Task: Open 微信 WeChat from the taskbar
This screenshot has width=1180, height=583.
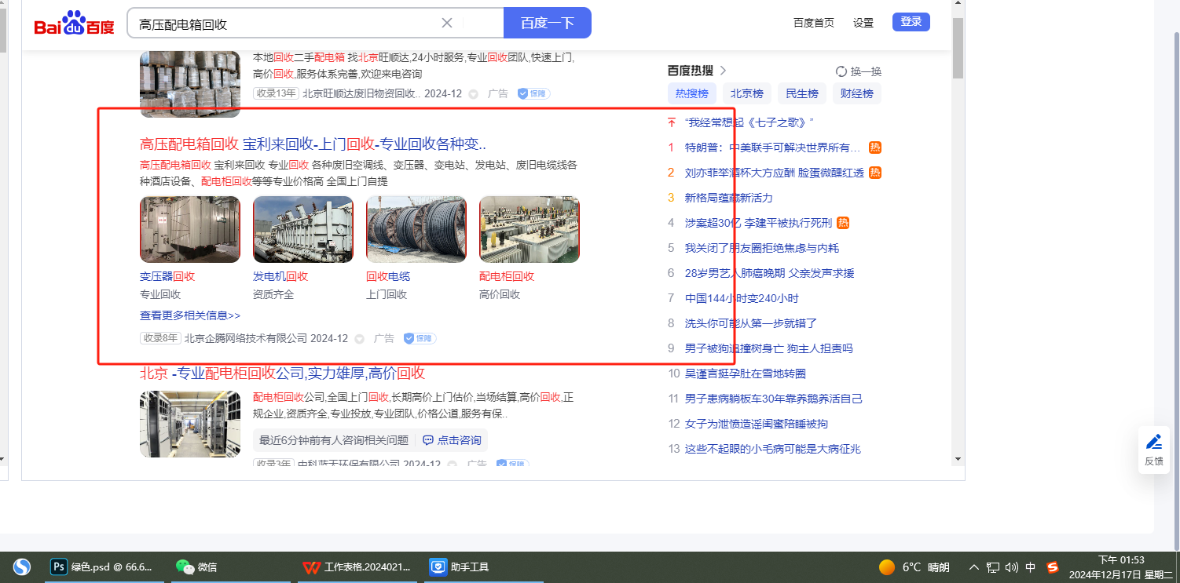Action: (x=197, y=567)
